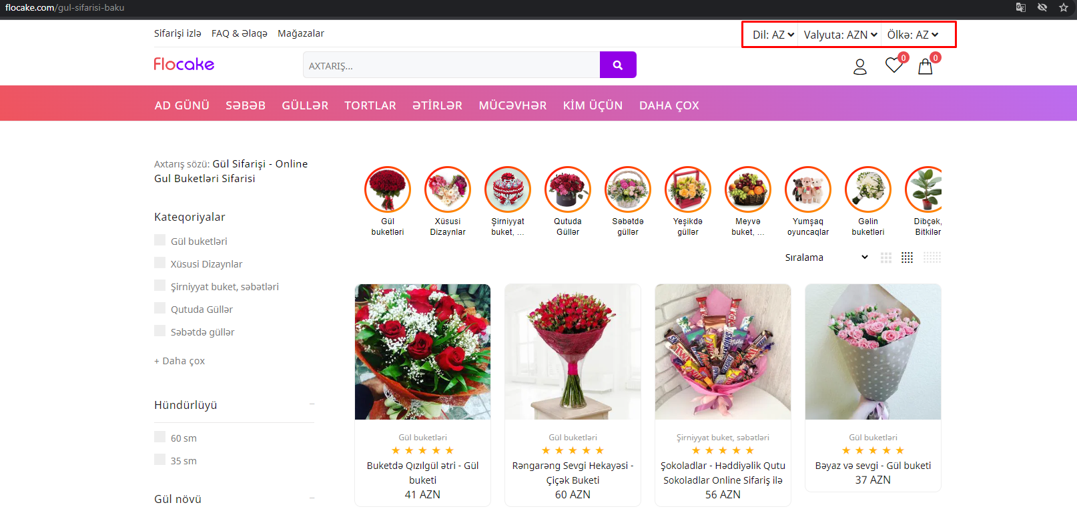
Task: Switch to the densest grid view
Action: [932, 258]
